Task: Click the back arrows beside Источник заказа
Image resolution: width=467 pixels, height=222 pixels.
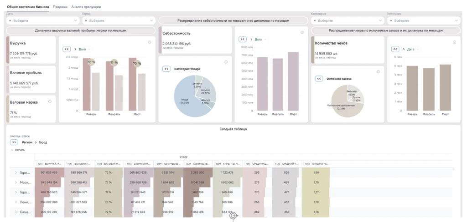Action: click(319, 78)
